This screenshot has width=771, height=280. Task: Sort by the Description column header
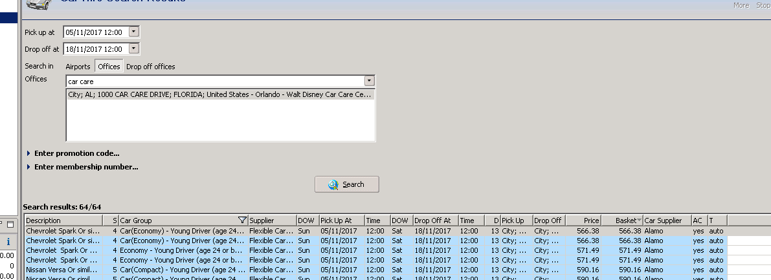click(63, 221)
